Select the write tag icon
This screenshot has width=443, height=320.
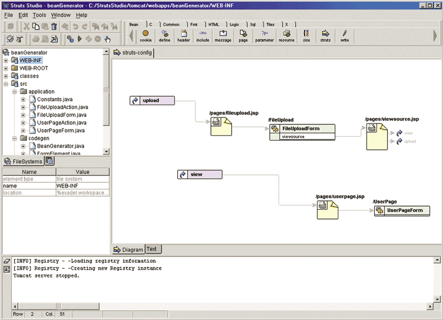[x=344, y=34]
